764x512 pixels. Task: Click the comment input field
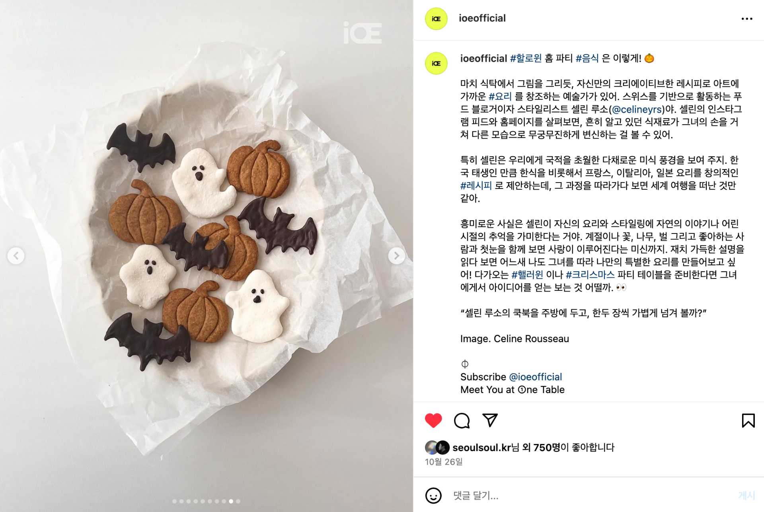589,495
